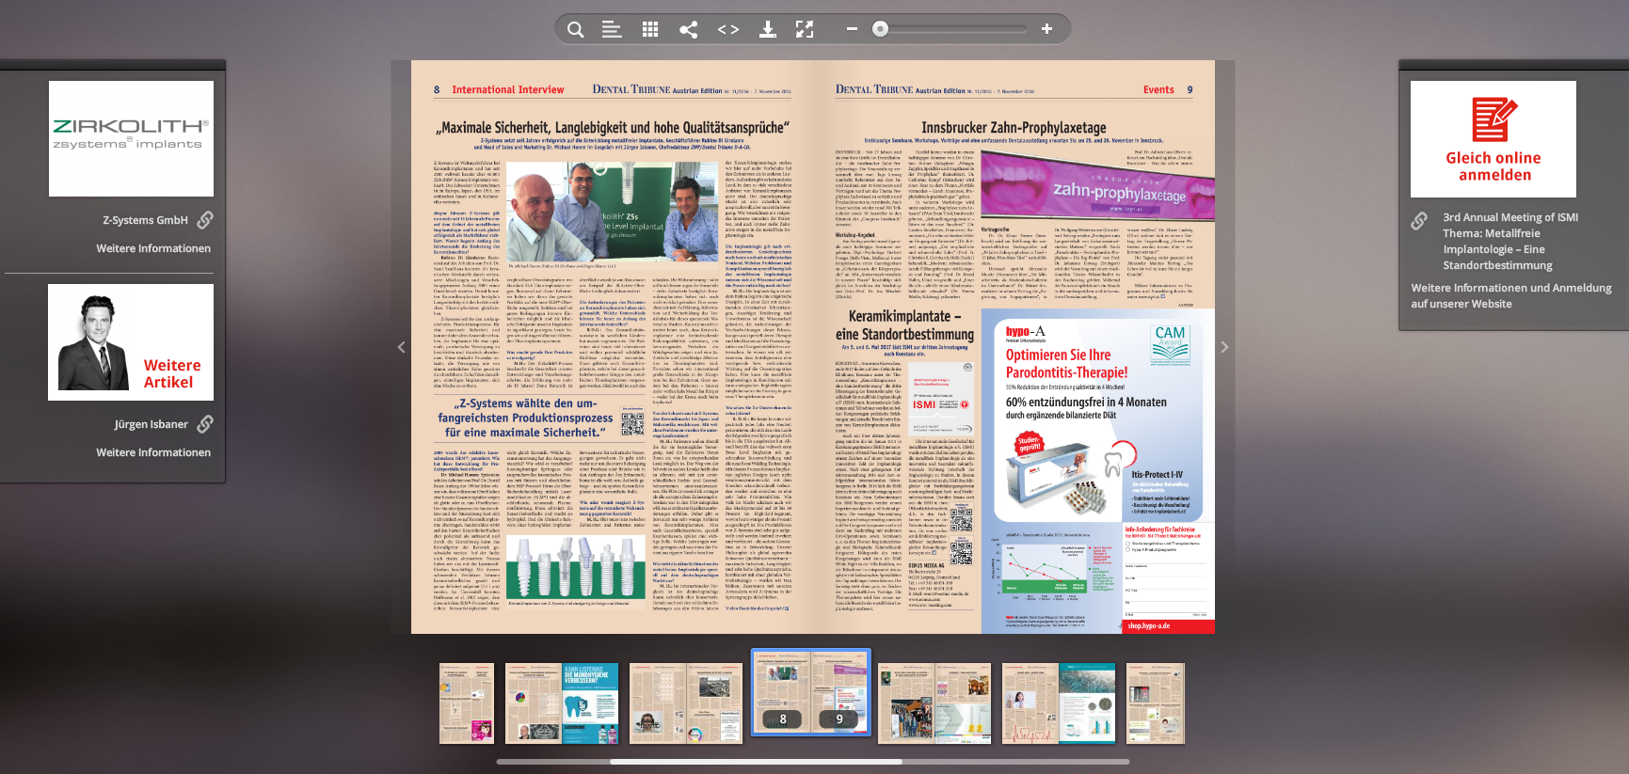1629x774 pixels.
Task: Click the QR code beside Z-Systems quote
Action: [632, 422]
